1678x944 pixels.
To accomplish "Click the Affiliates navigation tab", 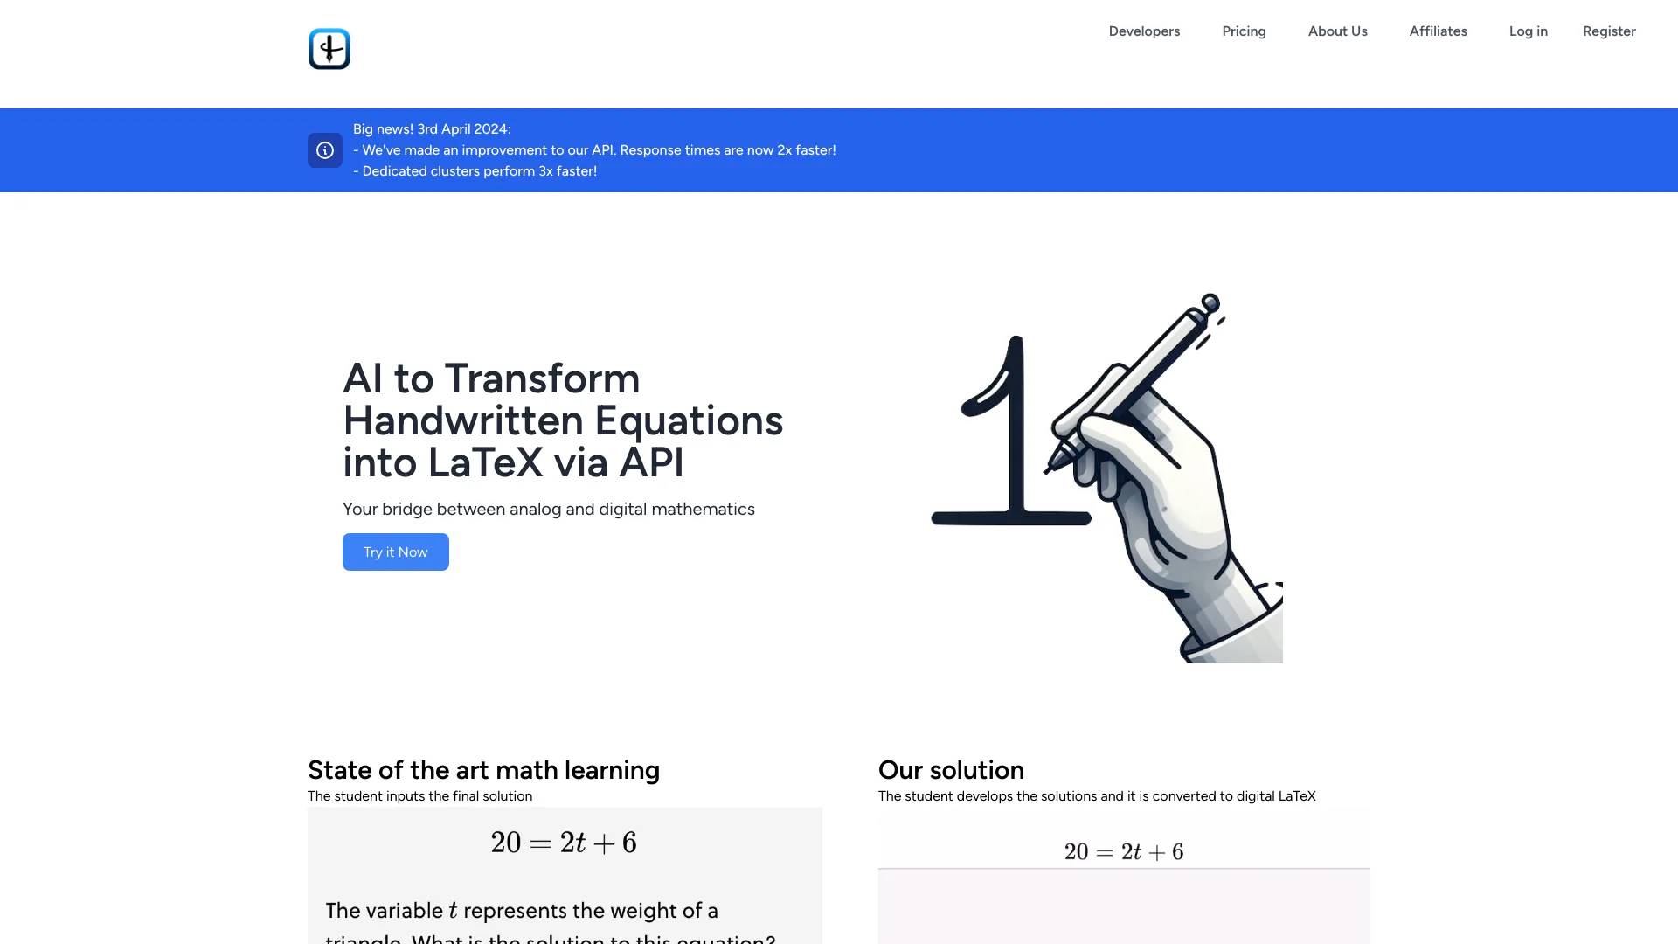I will tap(1437, 31).
